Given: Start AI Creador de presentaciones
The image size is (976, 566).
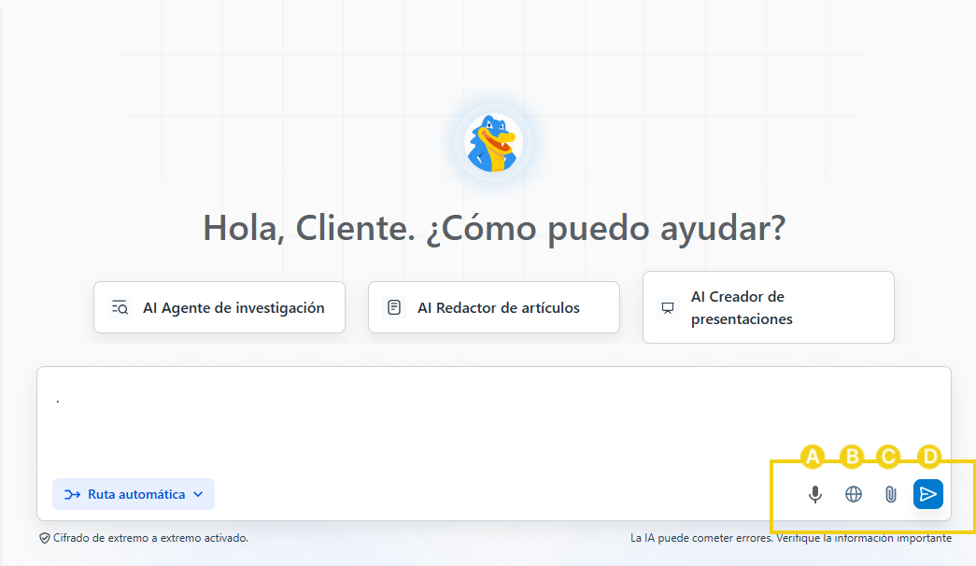Looking at the screenshot, I should click(x=768, y=307).
